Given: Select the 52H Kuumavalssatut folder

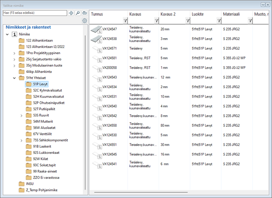Looking at the screenshot, I should click(x=45, y=97).
